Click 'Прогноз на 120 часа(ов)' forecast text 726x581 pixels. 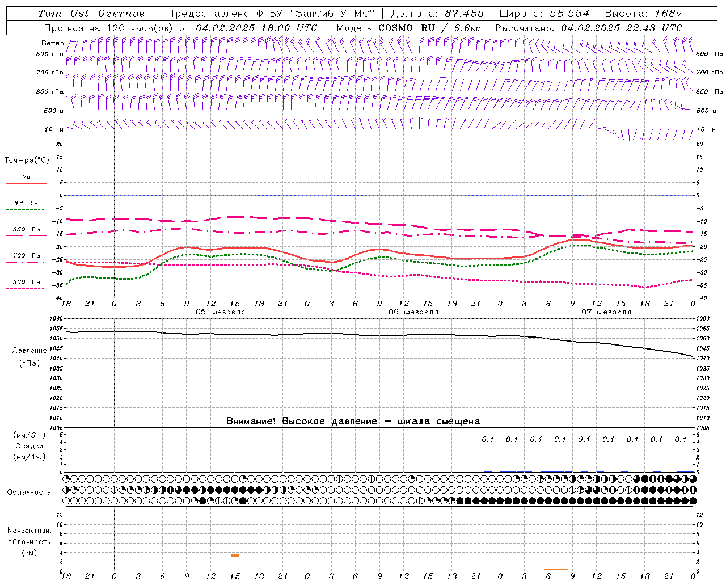[x=109, y=28]
